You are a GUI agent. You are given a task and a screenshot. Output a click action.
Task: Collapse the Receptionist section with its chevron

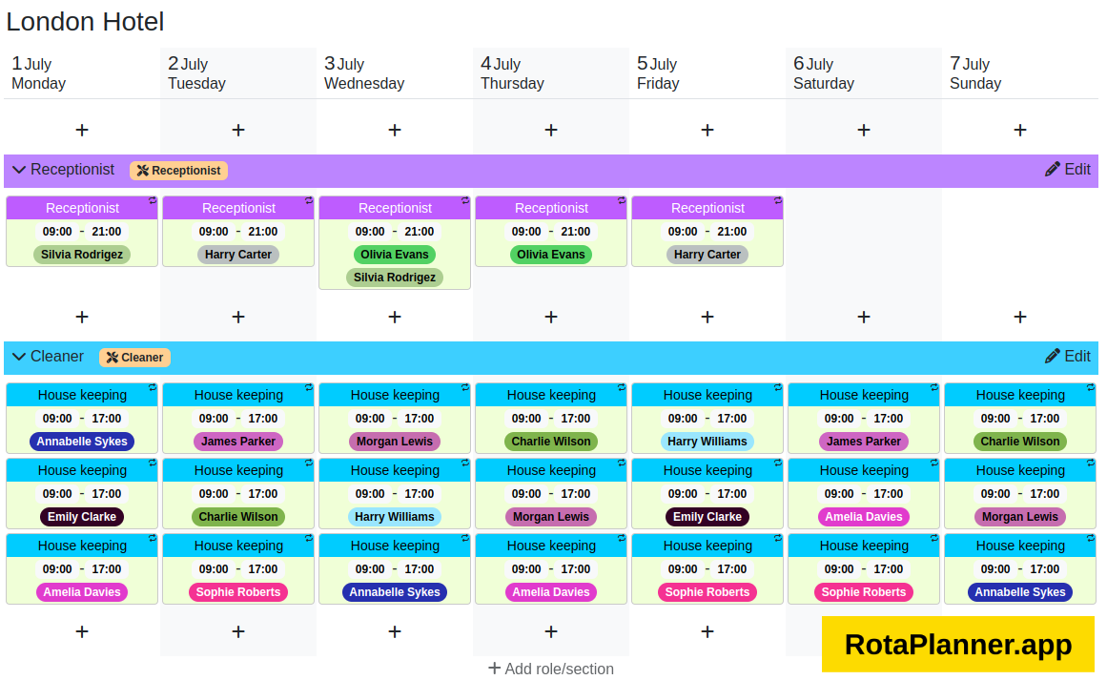[x=19, y=169]
